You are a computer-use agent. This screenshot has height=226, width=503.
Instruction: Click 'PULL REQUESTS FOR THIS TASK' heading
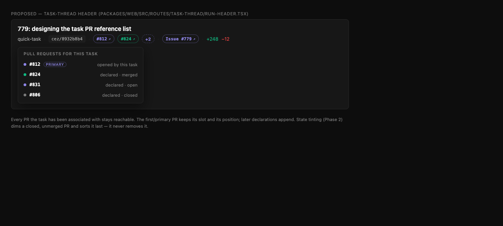point(61,54)
